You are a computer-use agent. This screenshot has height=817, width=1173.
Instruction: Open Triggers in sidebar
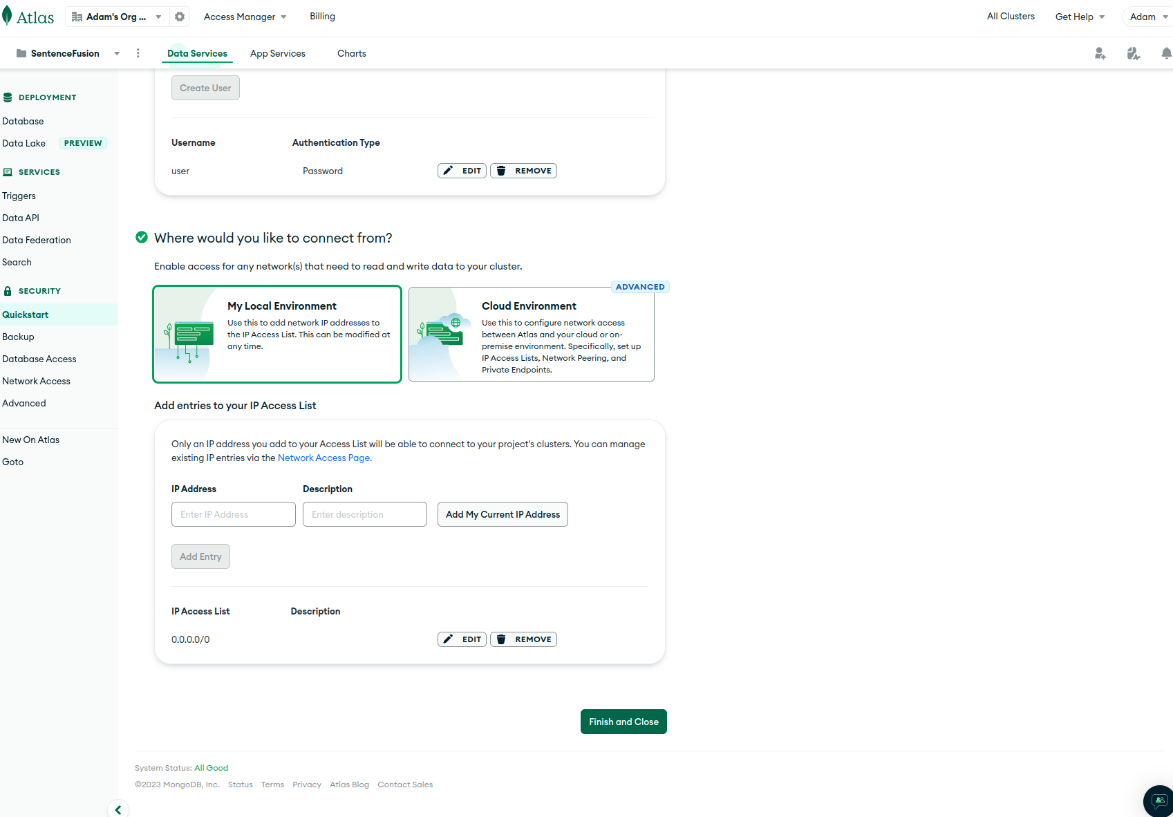19,196
